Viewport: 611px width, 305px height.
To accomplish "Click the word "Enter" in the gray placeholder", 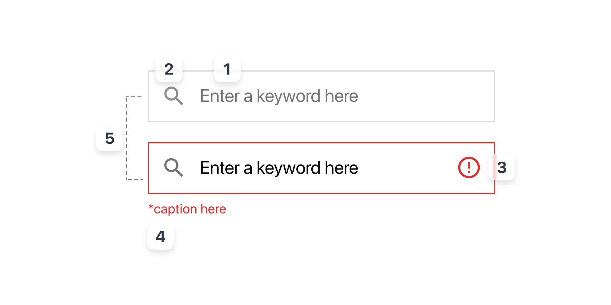I will tap(220, 96).
